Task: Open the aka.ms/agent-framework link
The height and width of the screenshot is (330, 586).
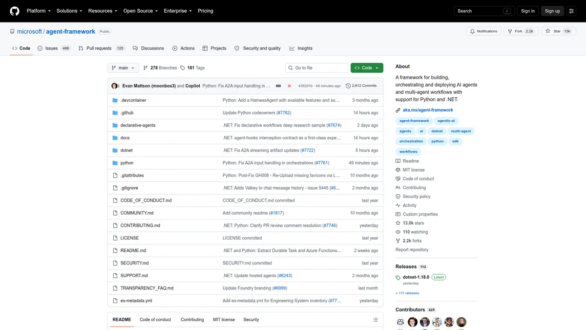Action: pyautogui.click(x=428, y=110)
